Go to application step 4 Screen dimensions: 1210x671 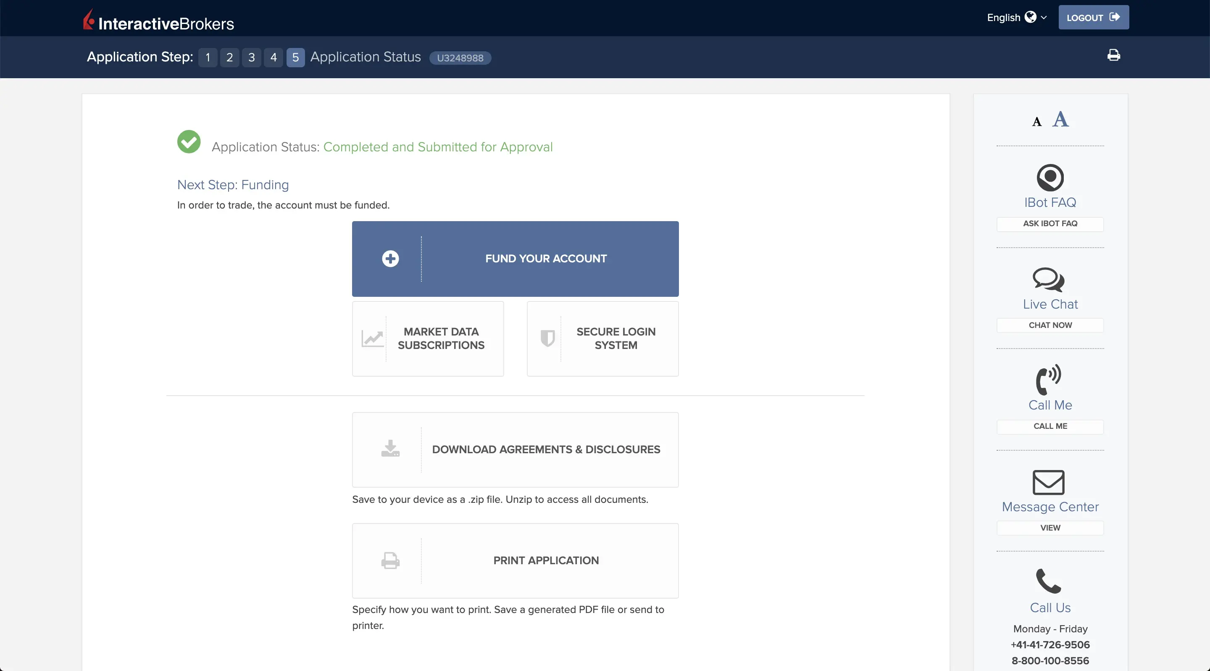274,57
